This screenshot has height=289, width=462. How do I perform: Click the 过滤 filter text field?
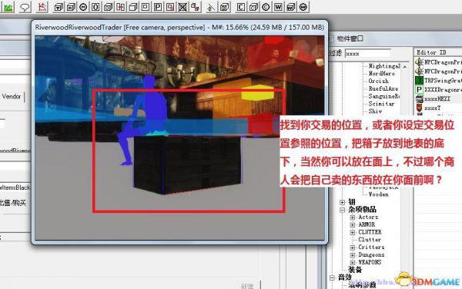[x=368, y=54]
